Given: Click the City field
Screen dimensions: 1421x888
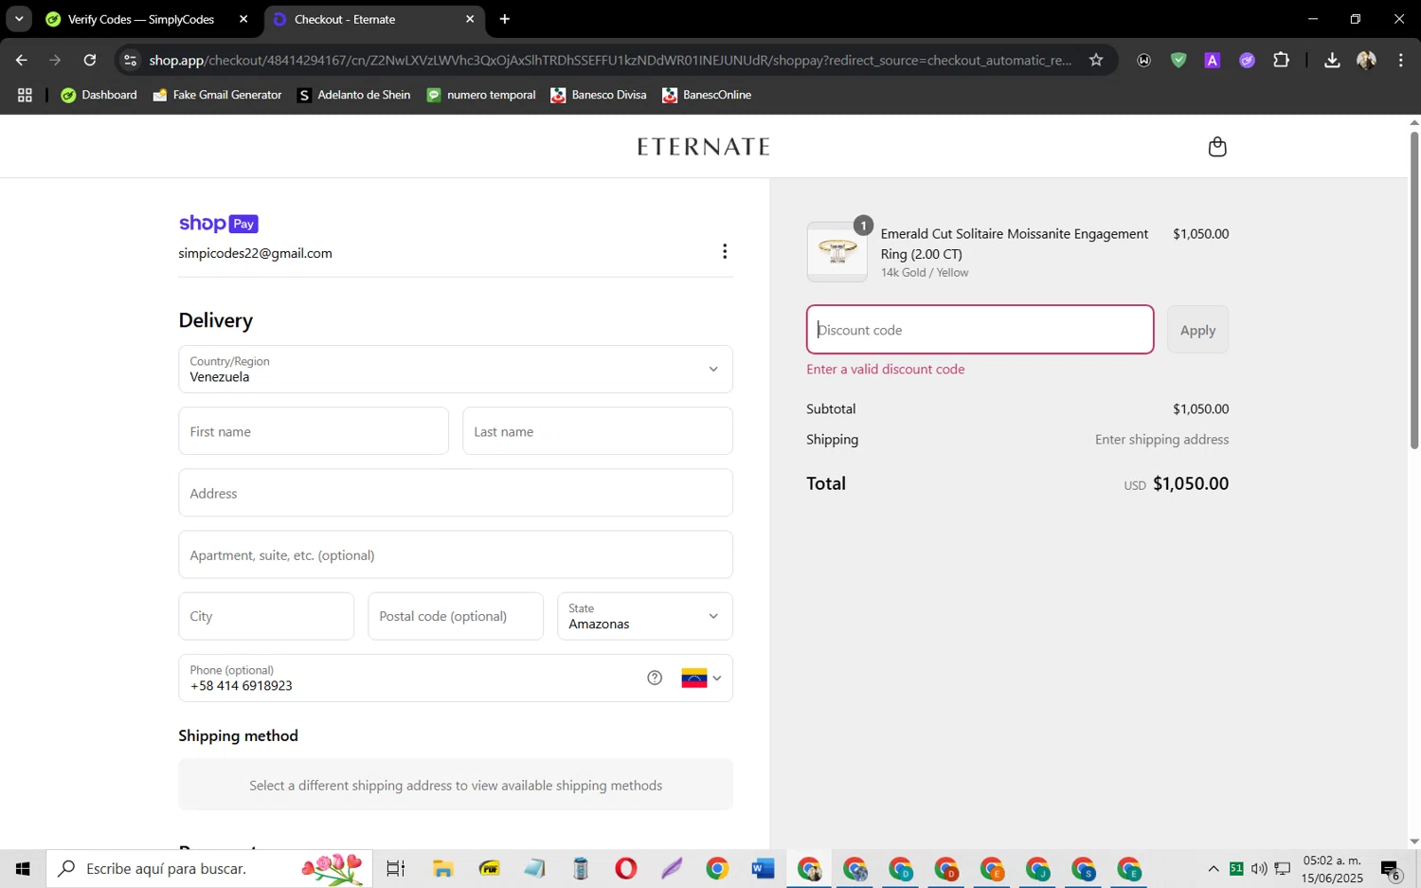Looking at the screenshot, I should point(266,616).
